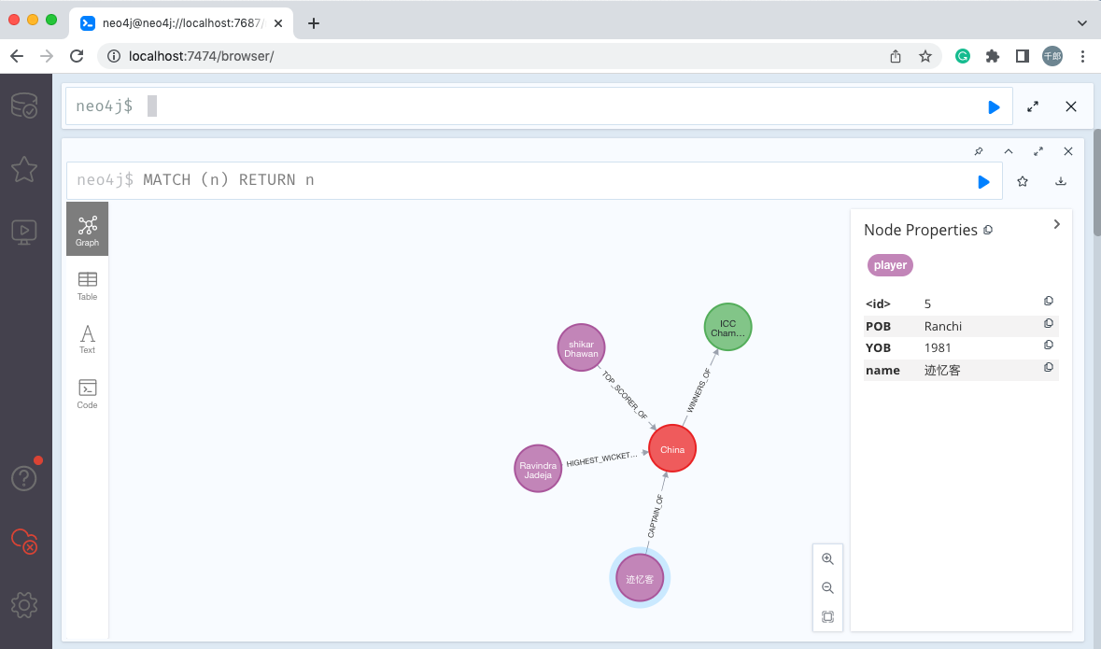Make the result frame fullscreen
The image size is (1101, 649).
(x=1038, y=151)
